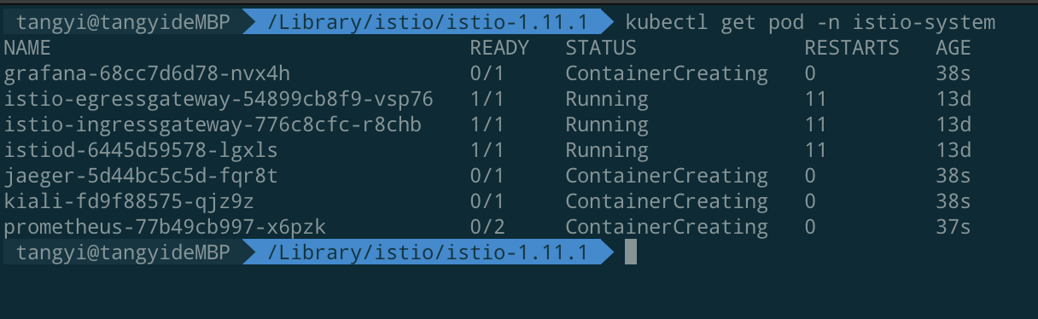Screen dimensions: 1038x319
Task: Select the istiod-6445d59578-lgxls pod name
Action: [x=141, y=150]
